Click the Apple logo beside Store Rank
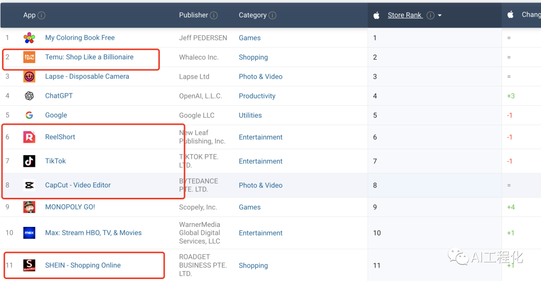Image resolution: width=541 pixels, height=281 pixels. click(x=376, y=15)
